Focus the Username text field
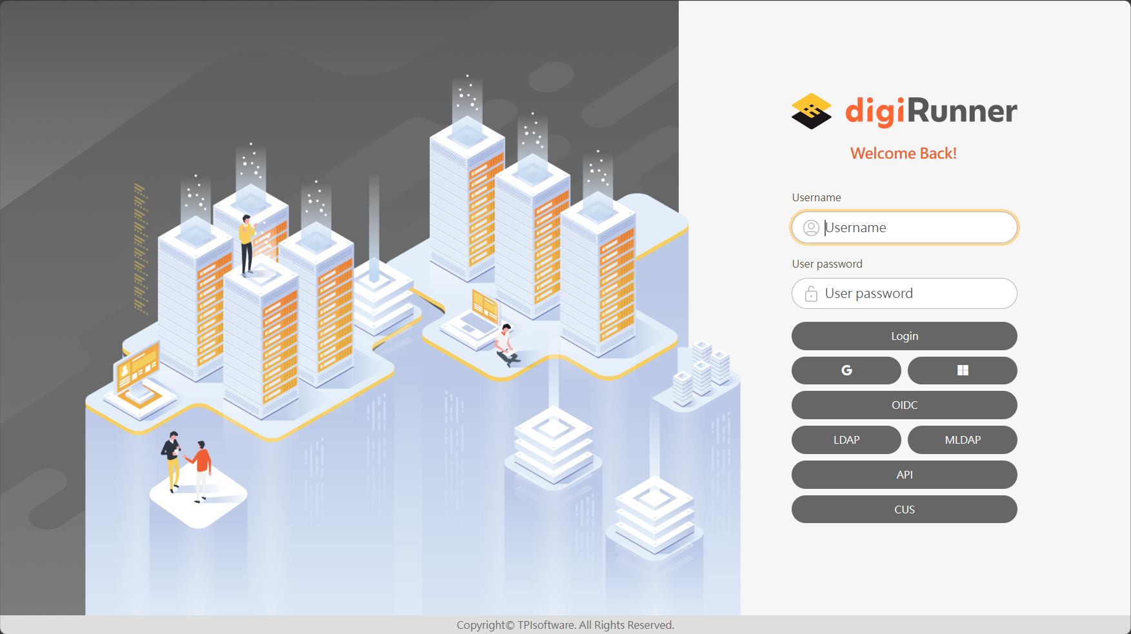This screenshot has height=634, width=1131. click(916, 228)
